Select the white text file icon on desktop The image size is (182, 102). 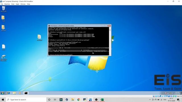coord(4,47)
